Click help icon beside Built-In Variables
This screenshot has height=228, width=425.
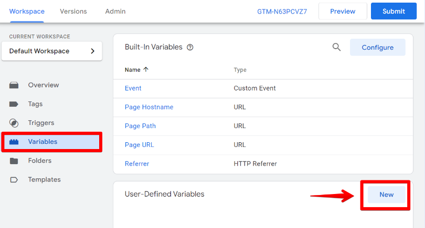click(190, 47)
